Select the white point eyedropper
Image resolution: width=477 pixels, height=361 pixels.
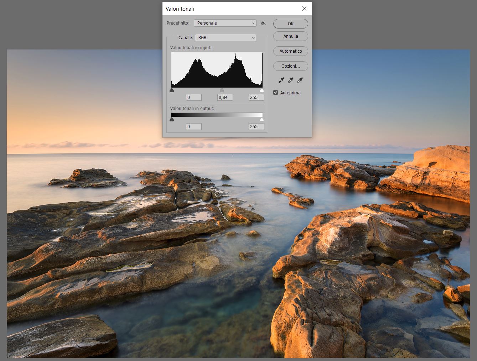click(x=300, y=80)
